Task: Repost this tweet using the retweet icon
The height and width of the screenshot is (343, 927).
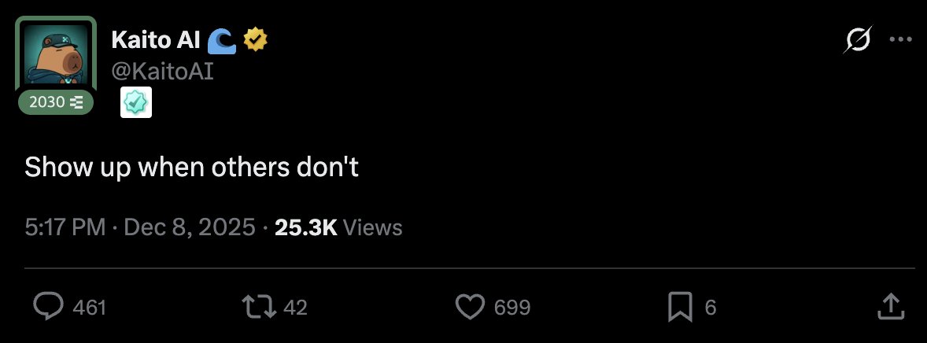Action: pyautogui.click(x=259, y=307)
